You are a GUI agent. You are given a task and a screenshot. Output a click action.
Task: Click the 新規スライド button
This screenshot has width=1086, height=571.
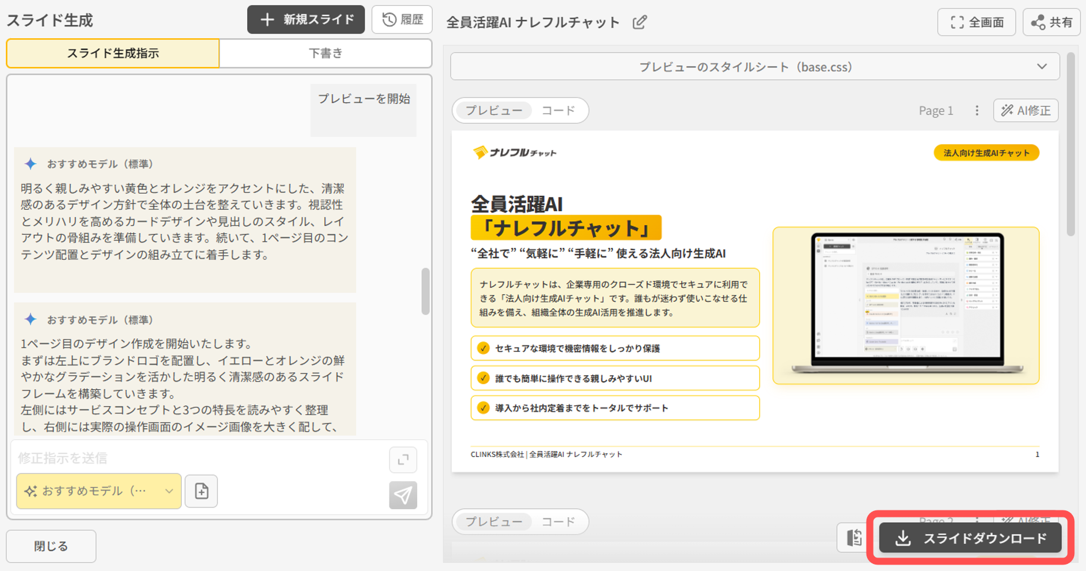point(306,20)
